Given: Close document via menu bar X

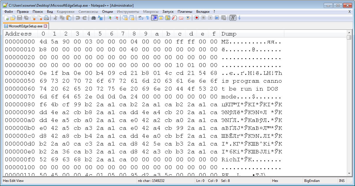Looking at the screenshot, I should click(349, 12).
